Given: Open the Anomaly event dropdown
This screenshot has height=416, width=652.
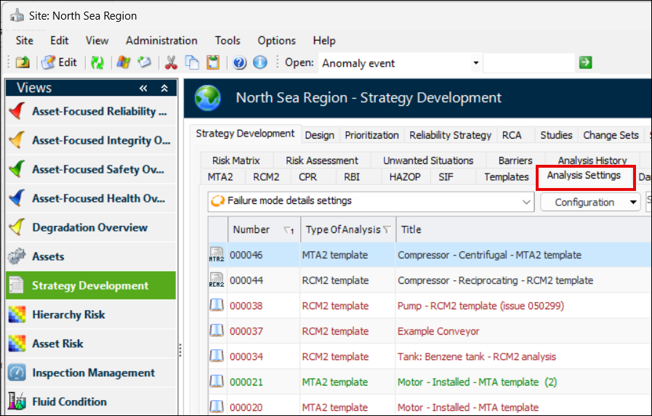Looking at the screenshot, I should coord(476,63).
